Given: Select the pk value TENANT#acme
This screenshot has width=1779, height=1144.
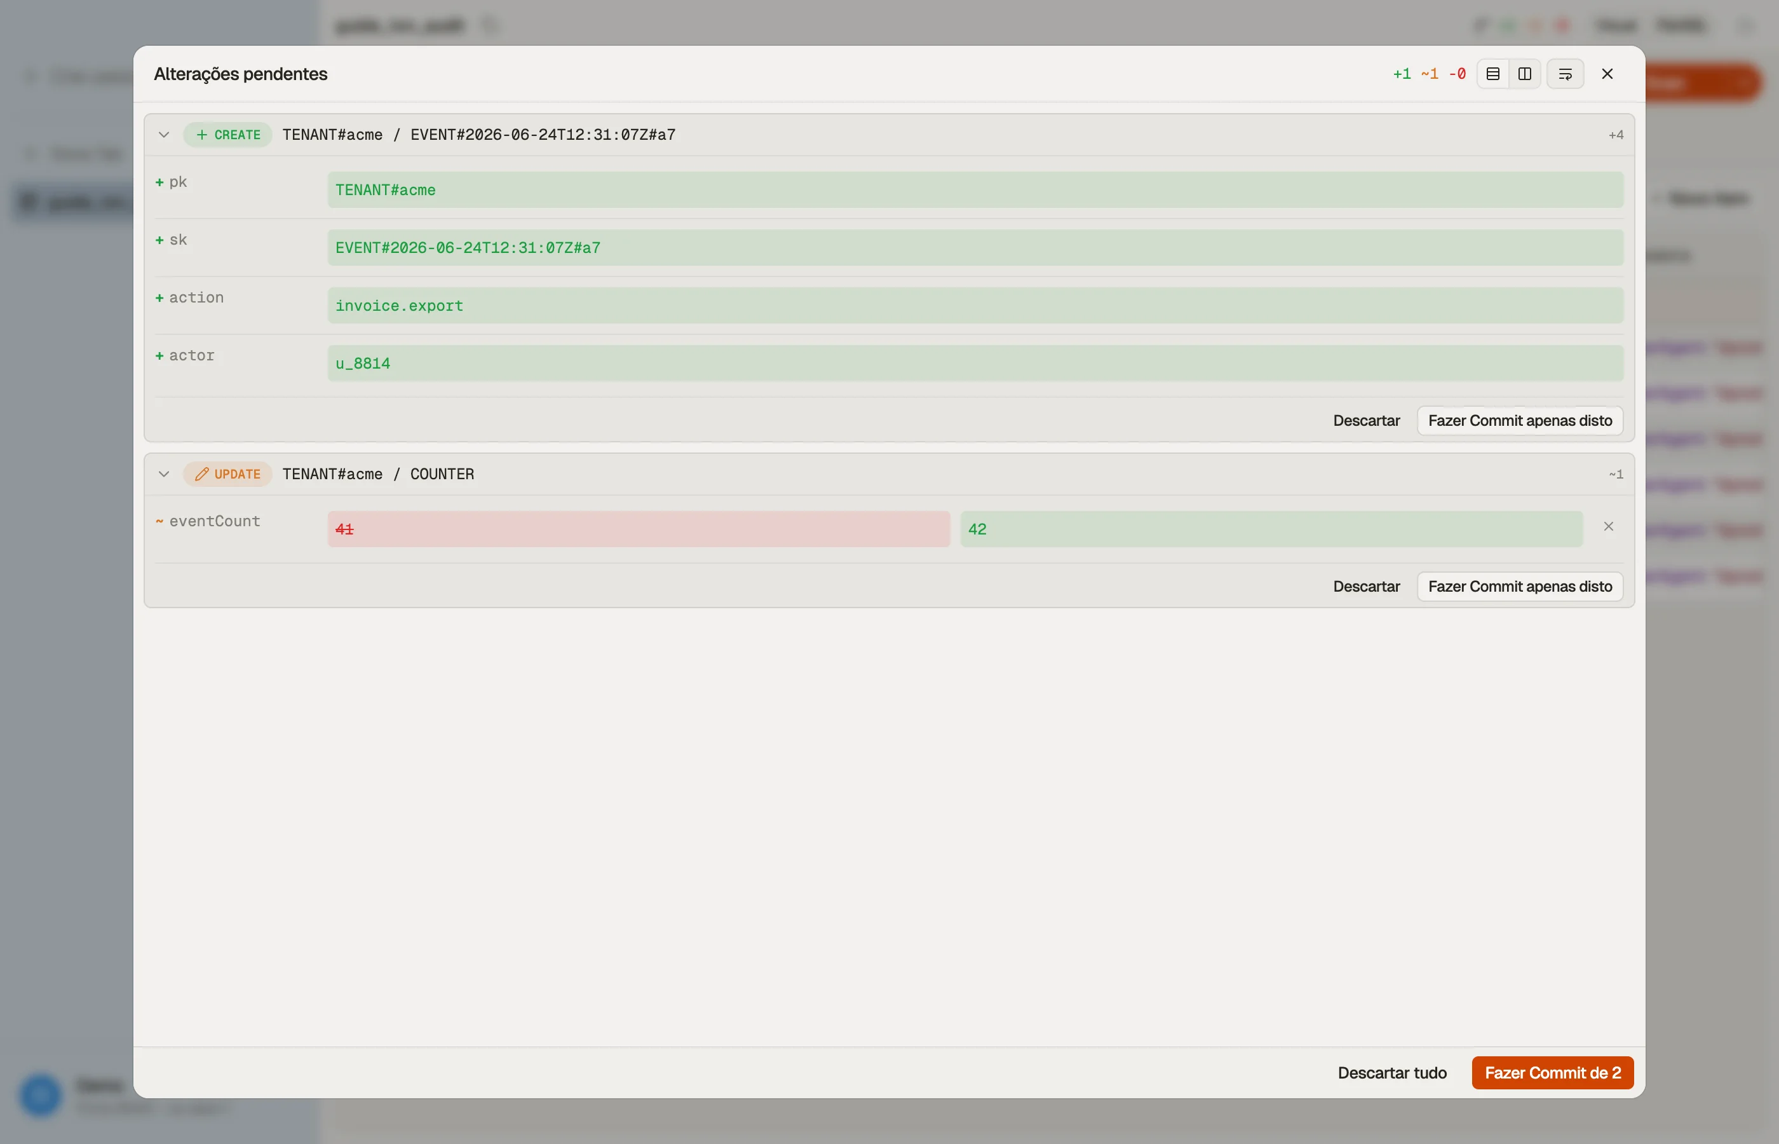Looking at the screenshot, I should point(975,189).
